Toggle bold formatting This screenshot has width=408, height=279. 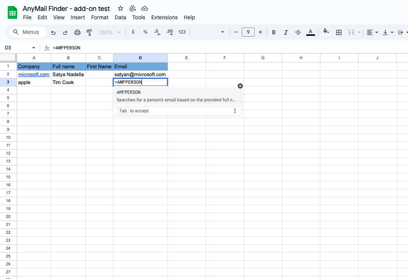pyautogui.click(x=274, y=32)
